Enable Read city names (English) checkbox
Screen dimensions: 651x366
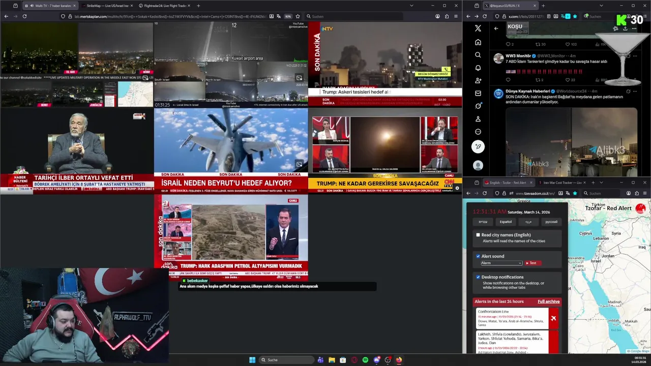(478, 235)
